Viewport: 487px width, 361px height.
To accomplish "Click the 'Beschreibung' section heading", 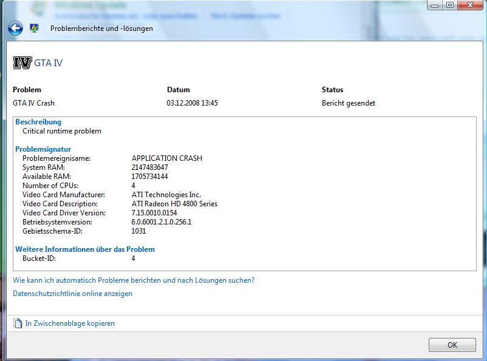I will 38,122.
